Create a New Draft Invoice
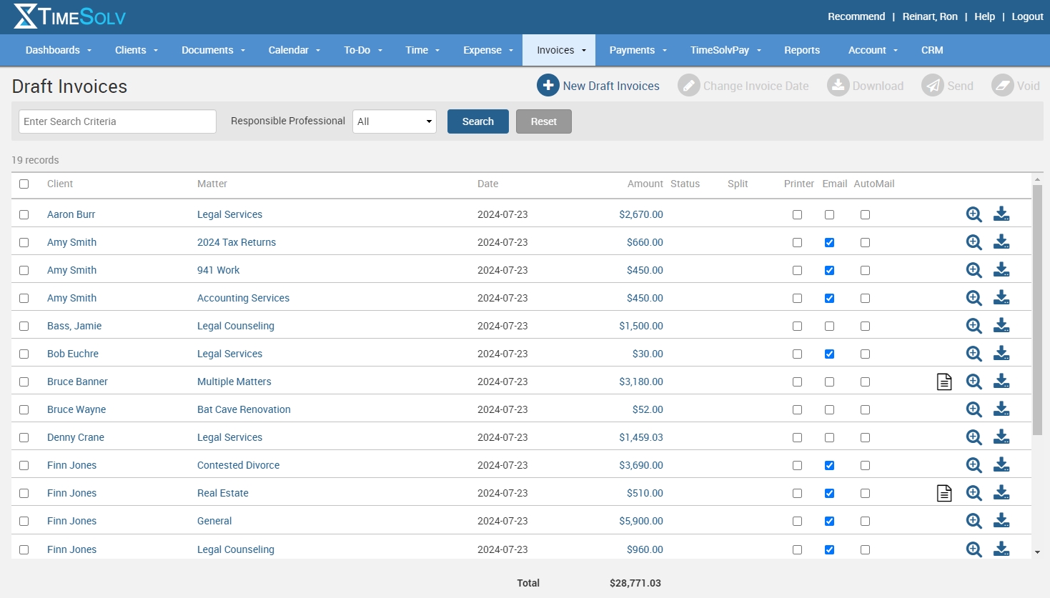This screenshot has width=1050, height=598. 599,85
